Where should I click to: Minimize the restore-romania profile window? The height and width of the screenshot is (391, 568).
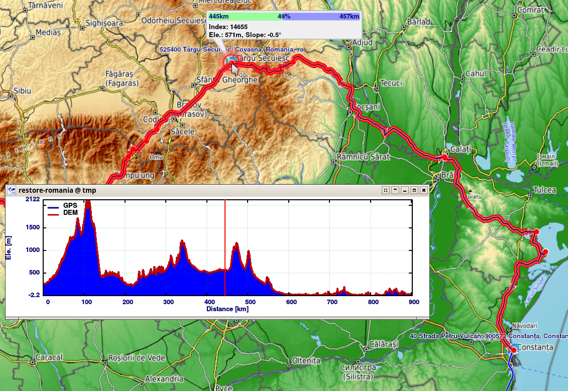(x=405, y=190)
